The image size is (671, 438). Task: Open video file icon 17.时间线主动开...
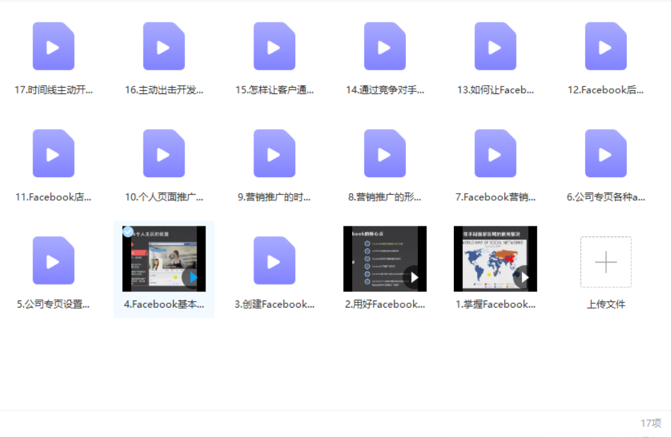[54, 46]
